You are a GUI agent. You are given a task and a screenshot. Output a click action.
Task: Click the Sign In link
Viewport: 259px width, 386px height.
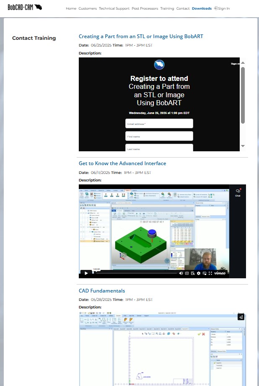tap(222, 8)
